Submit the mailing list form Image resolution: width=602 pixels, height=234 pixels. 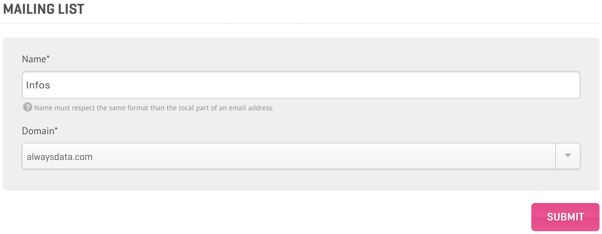(x=565, y=217)
